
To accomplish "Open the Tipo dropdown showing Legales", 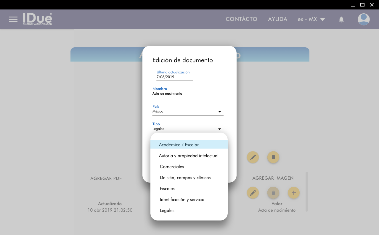I will (188, 129).
